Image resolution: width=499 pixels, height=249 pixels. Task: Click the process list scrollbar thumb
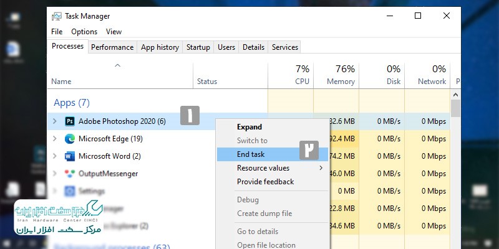click(455, 108)
